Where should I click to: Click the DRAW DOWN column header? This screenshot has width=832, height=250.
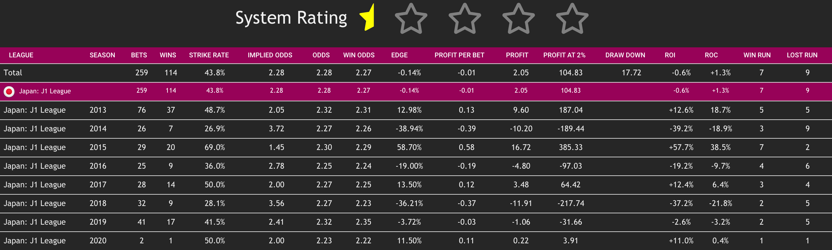(625, 55)
